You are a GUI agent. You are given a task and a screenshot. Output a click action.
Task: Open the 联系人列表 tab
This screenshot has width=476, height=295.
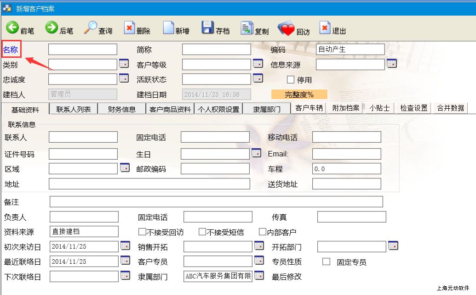(x=74, y=109)
